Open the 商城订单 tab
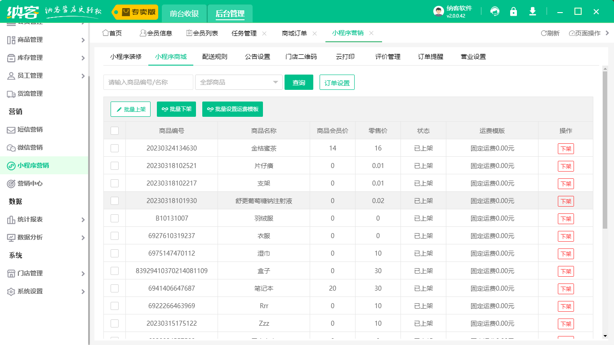Viewport: 614px width, 345px height. click(x=294, y=33)
